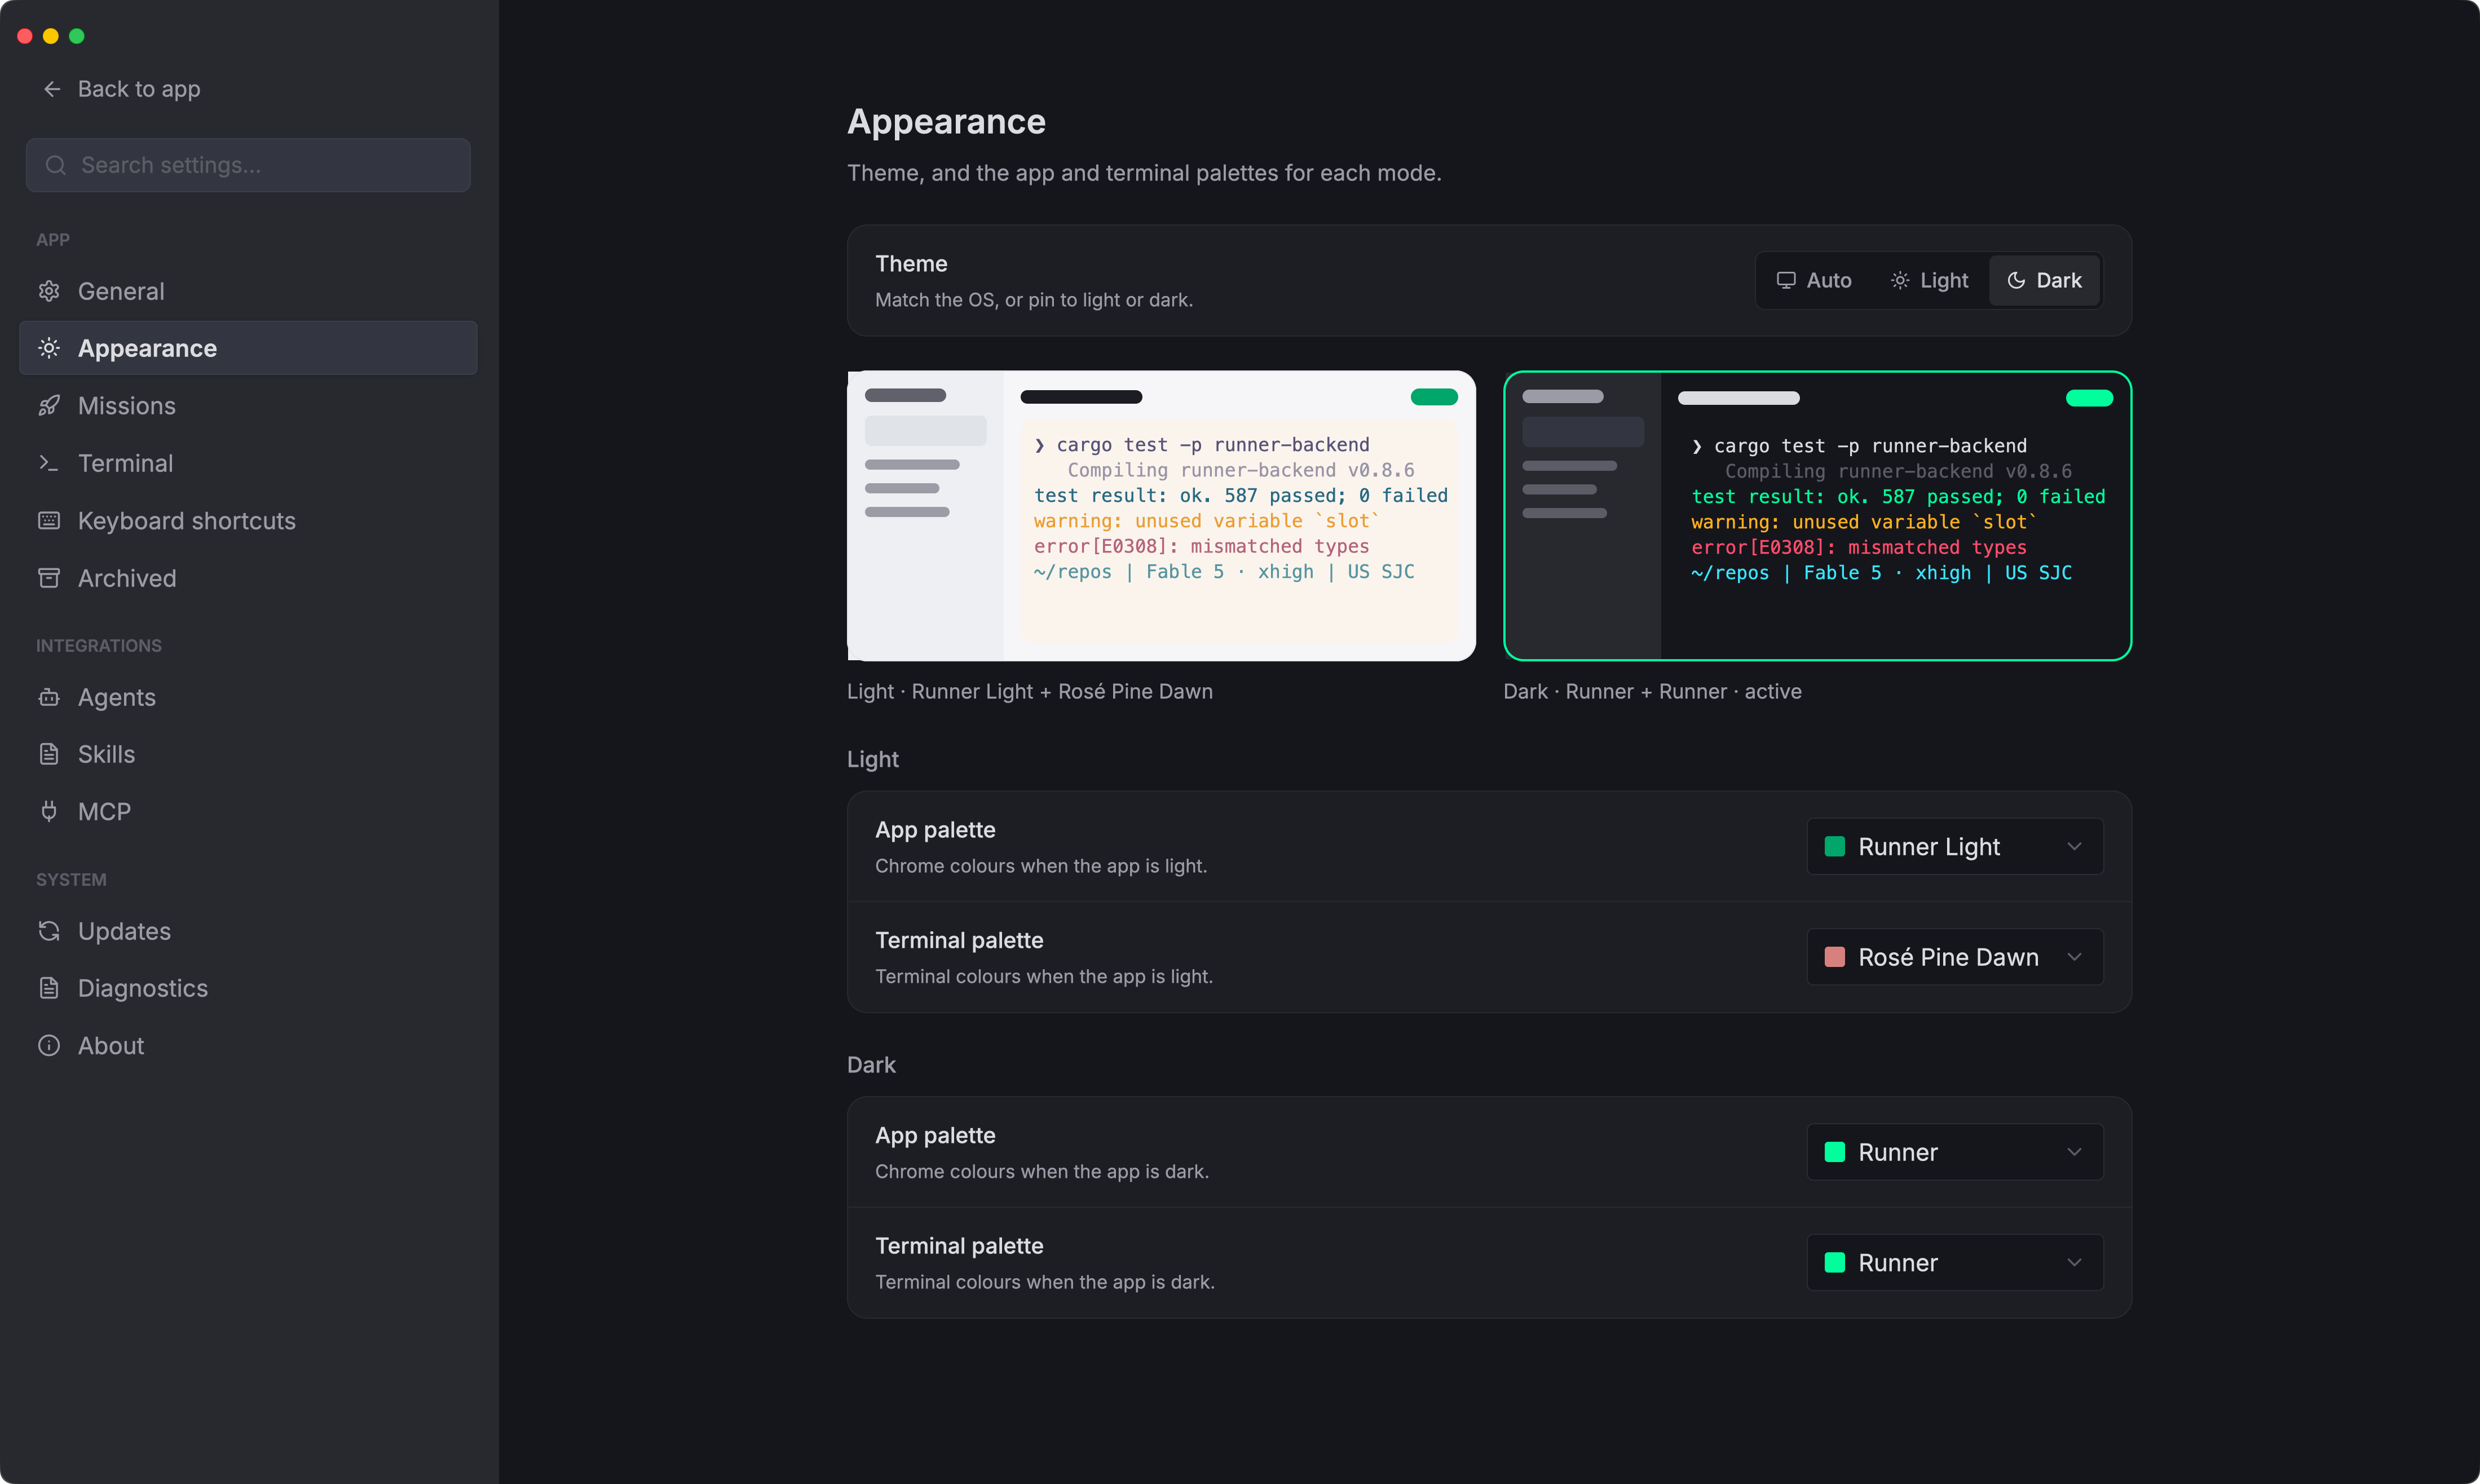Open Rosé Pine Dawn terminal palette dropdown
Image resolution: width=2480 pixels, height=1484 pixels.
coord(1955,957)
